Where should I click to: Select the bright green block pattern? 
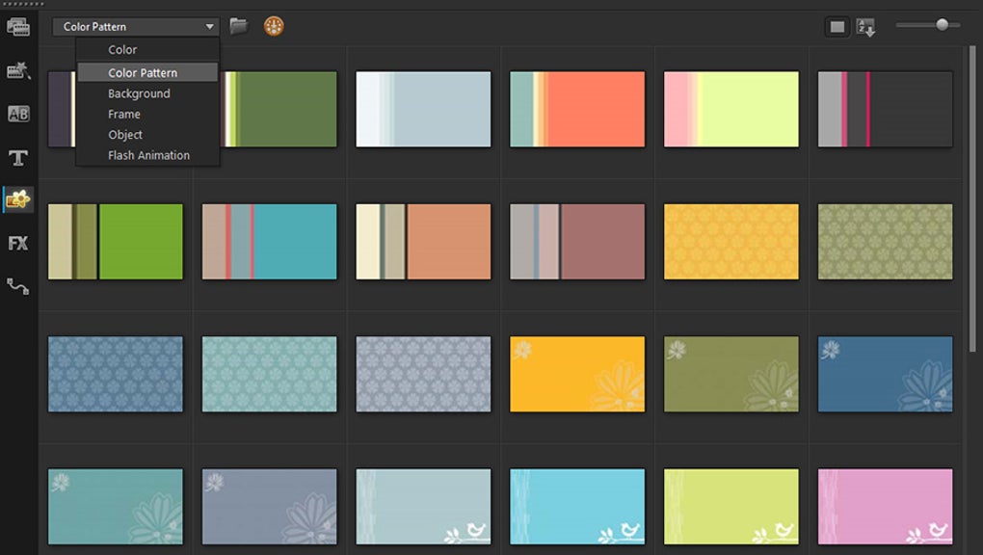point(116,242)
